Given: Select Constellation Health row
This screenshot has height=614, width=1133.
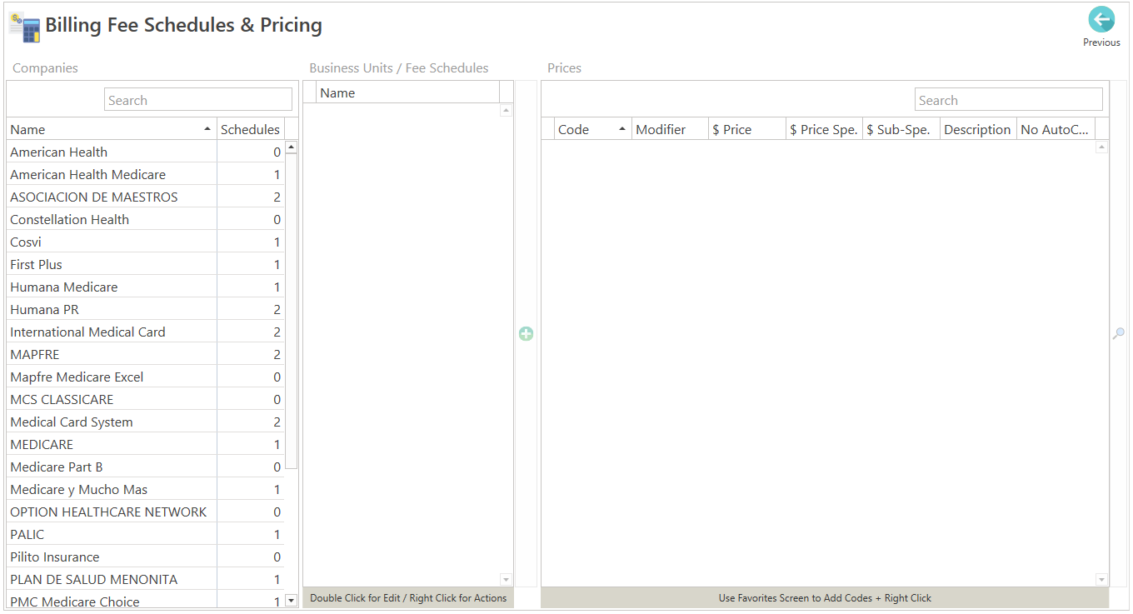Looking at the screenshot, I should pyautogui.click(x=145, y=219).
